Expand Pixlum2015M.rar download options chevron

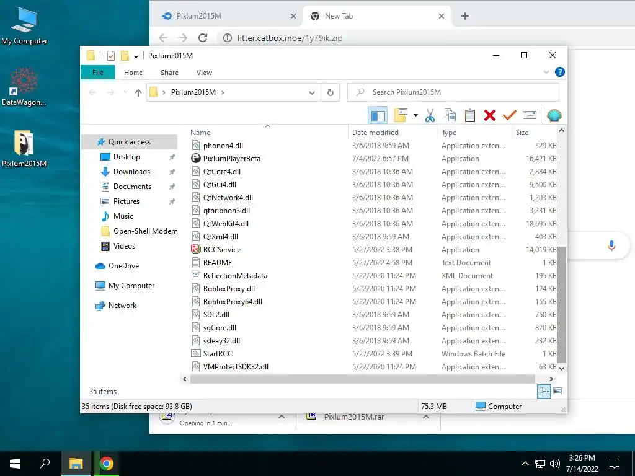[426, 417]
